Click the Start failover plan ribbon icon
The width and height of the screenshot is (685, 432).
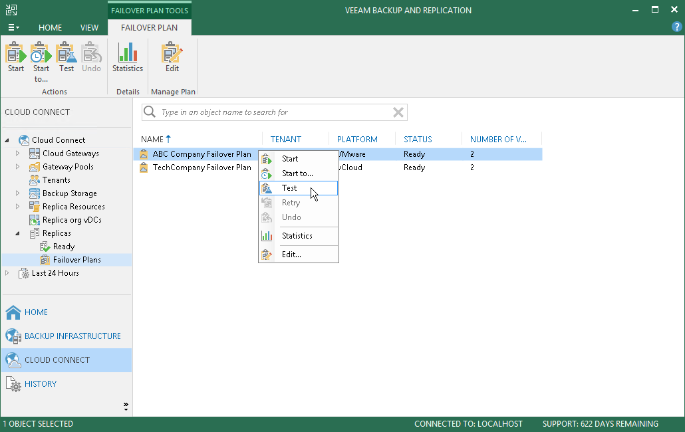click(16, 56)
